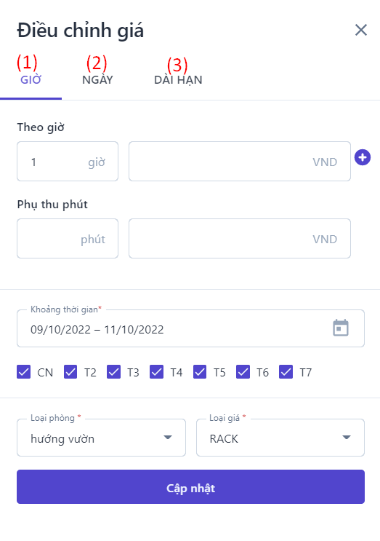Toggle the T2 day checkbox
The height and width of the screenshot is (541, 380).
pos(70,372)
